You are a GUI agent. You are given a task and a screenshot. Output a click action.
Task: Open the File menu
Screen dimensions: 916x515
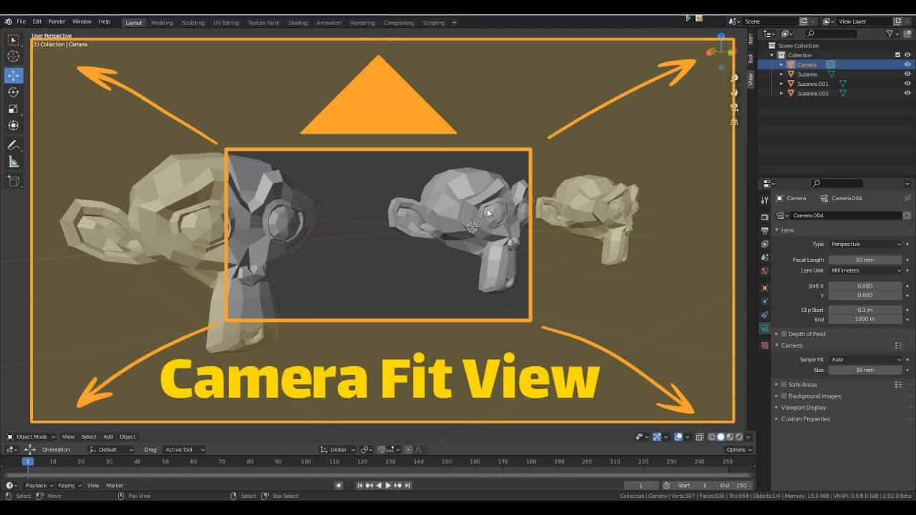coord(21,21)
